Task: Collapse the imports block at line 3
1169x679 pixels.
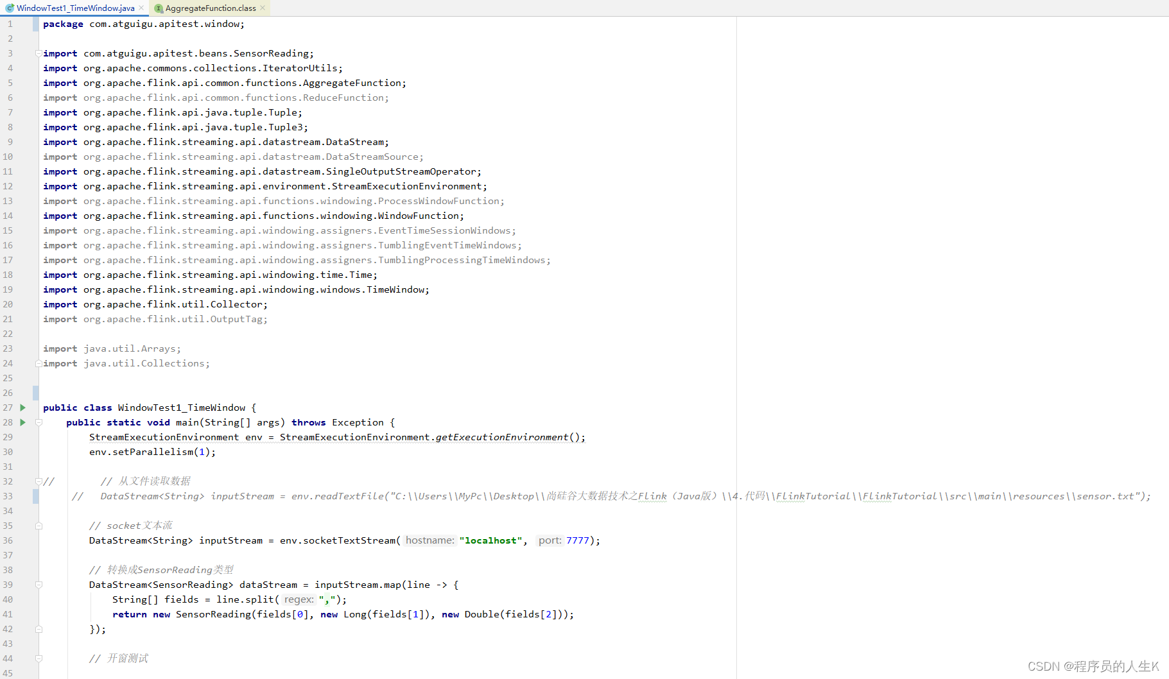Action: (39, 53)
